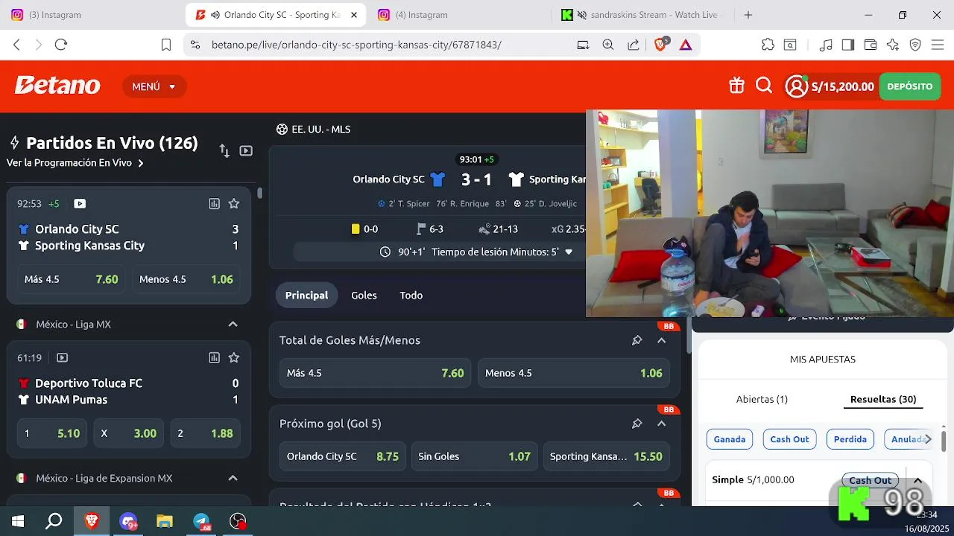Image resolution: width=954 pixels, height=536 pixels.
Task: Collapse the Total de Goles Más/Menos market
Action: tap(661, 340)
